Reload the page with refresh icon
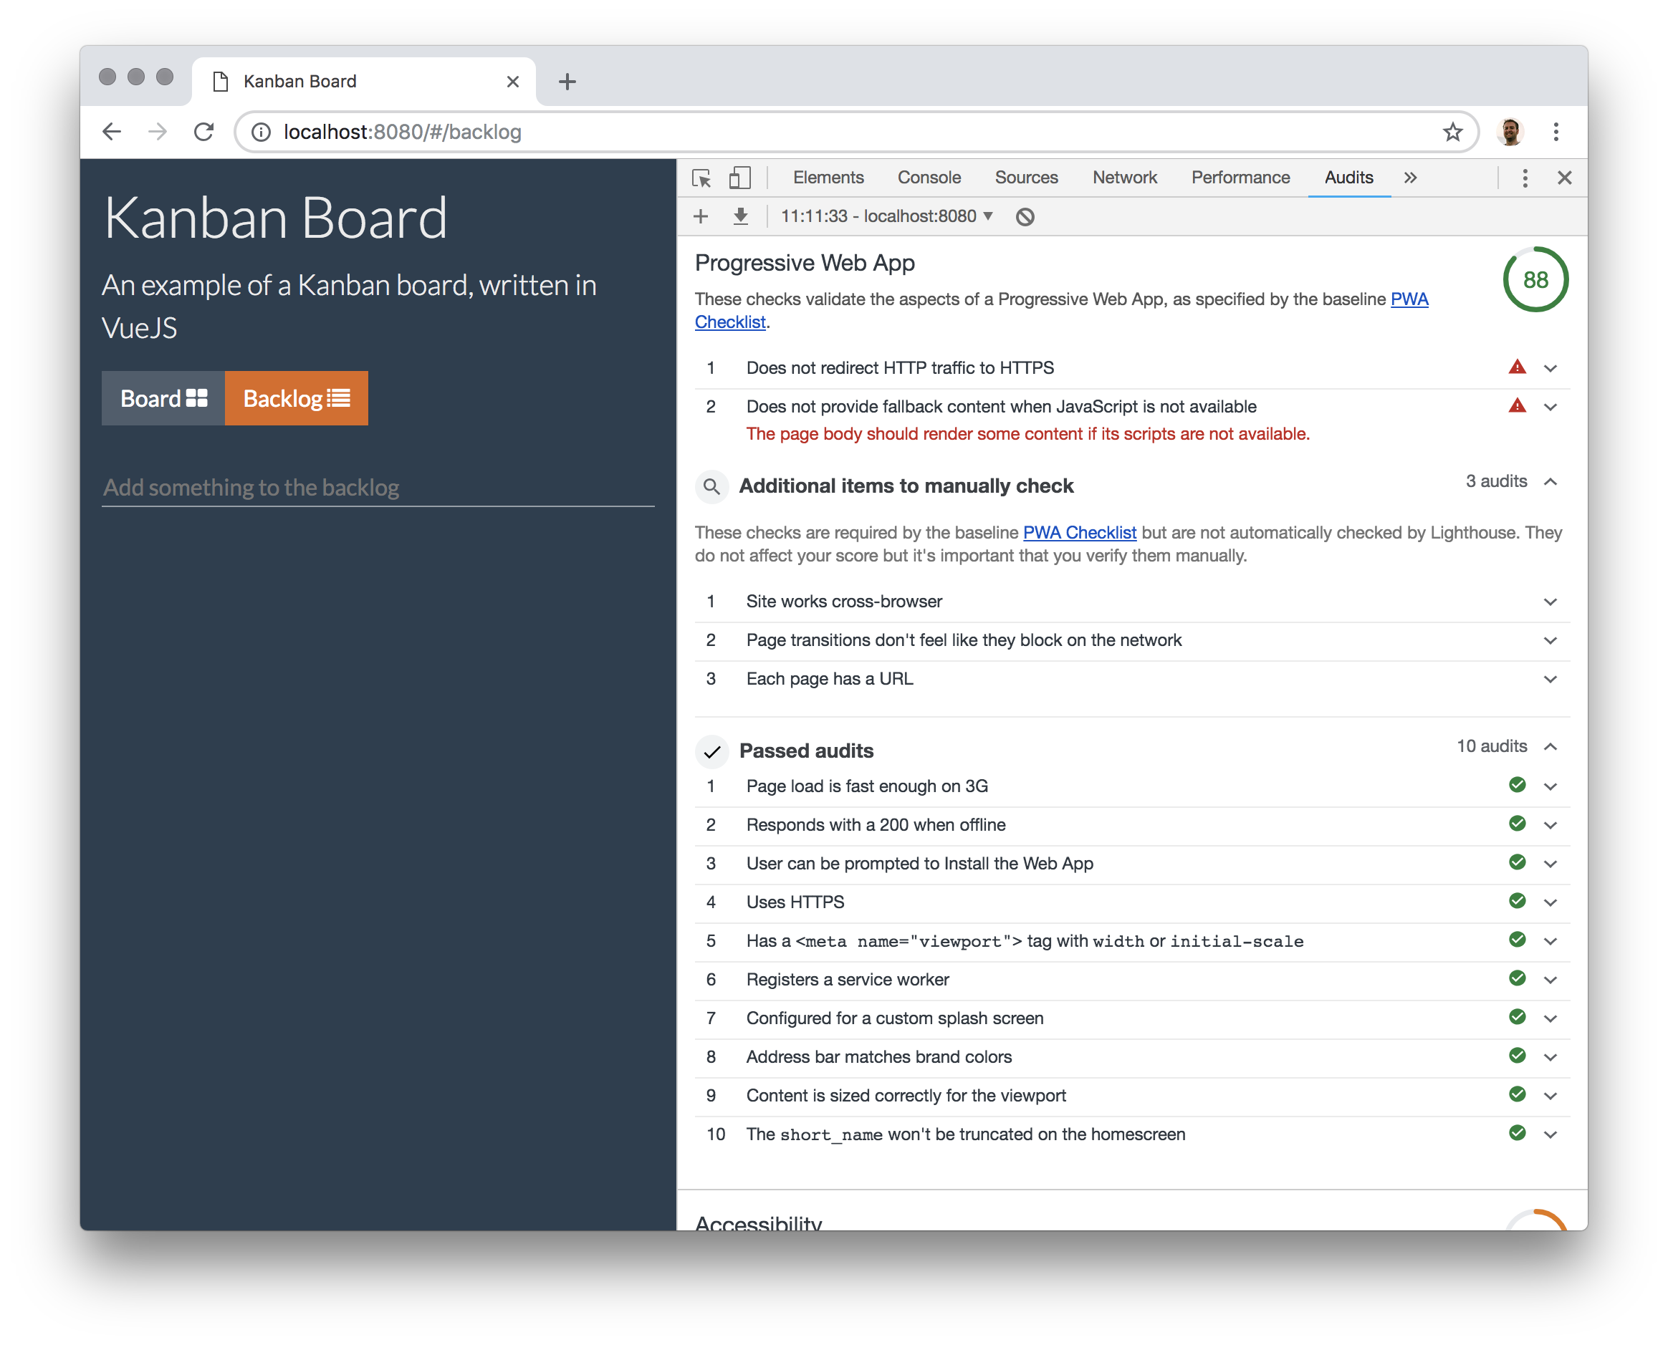 (204, 132)
